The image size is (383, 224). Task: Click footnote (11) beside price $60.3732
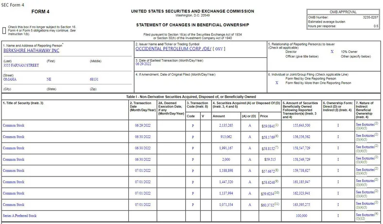[277, 204]
